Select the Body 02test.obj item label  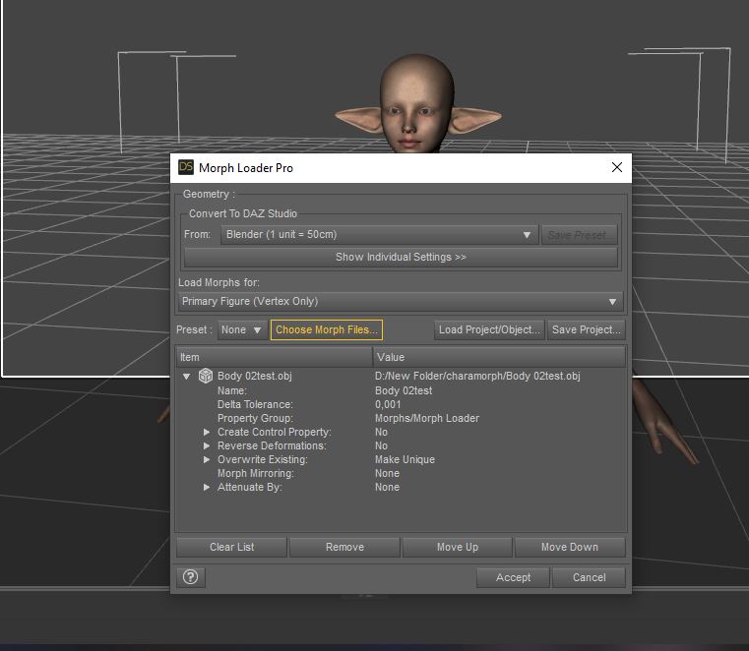[x=255, y=376]
